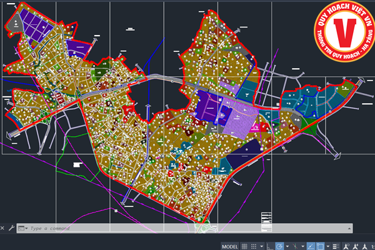375x250 pixels.
Task: Click the MODEL space button
Action: pyautogui.click(x=229, y=246)
